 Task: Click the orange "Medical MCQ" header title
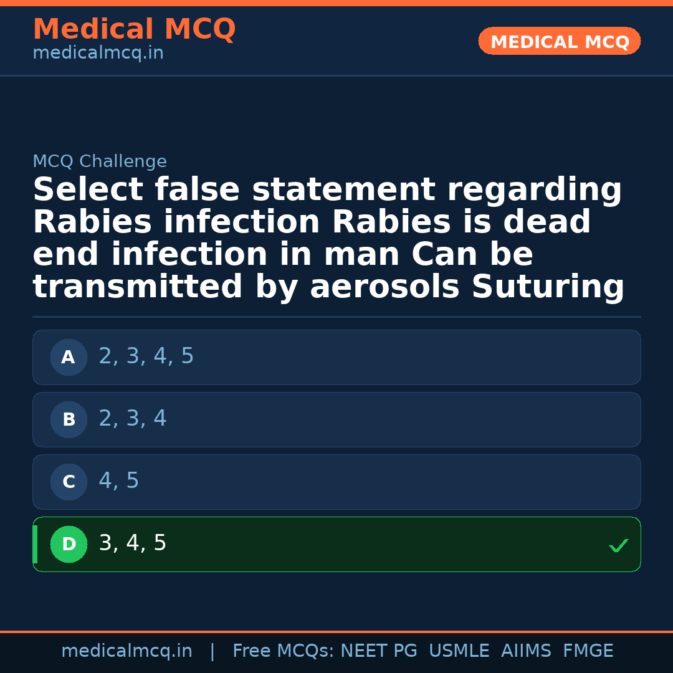tap(134, 29)
